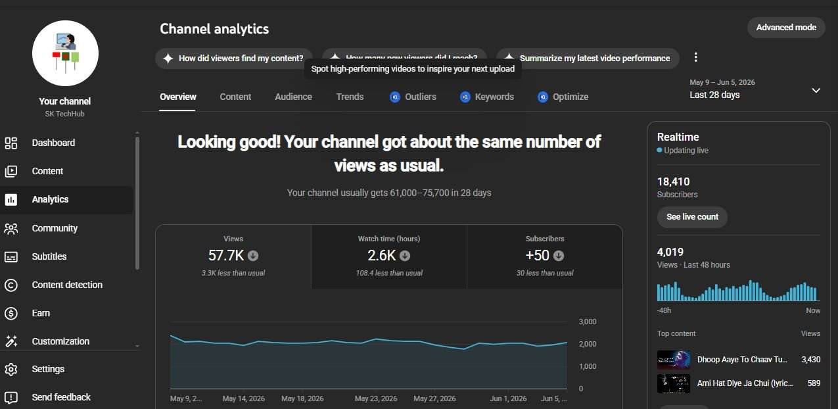Screen dimensions: 838x409
Task: Click Send feedback in the sidebar
Action: click(67, 397)
